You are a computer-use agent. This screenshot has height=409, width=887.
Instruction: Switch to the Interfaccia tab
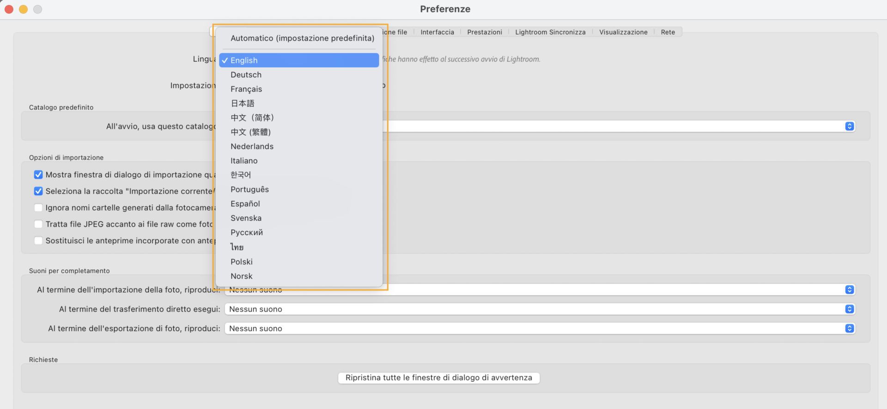point(437,32)
